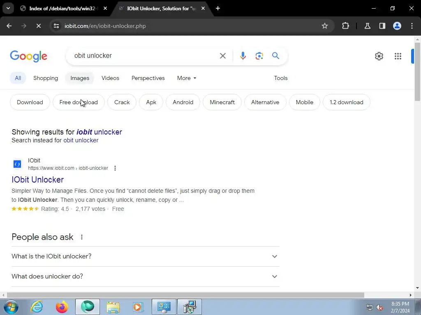The height and width of the screenshot is (315, 421).
Task: Select the All results filter
Action: [x=18, y=78]
